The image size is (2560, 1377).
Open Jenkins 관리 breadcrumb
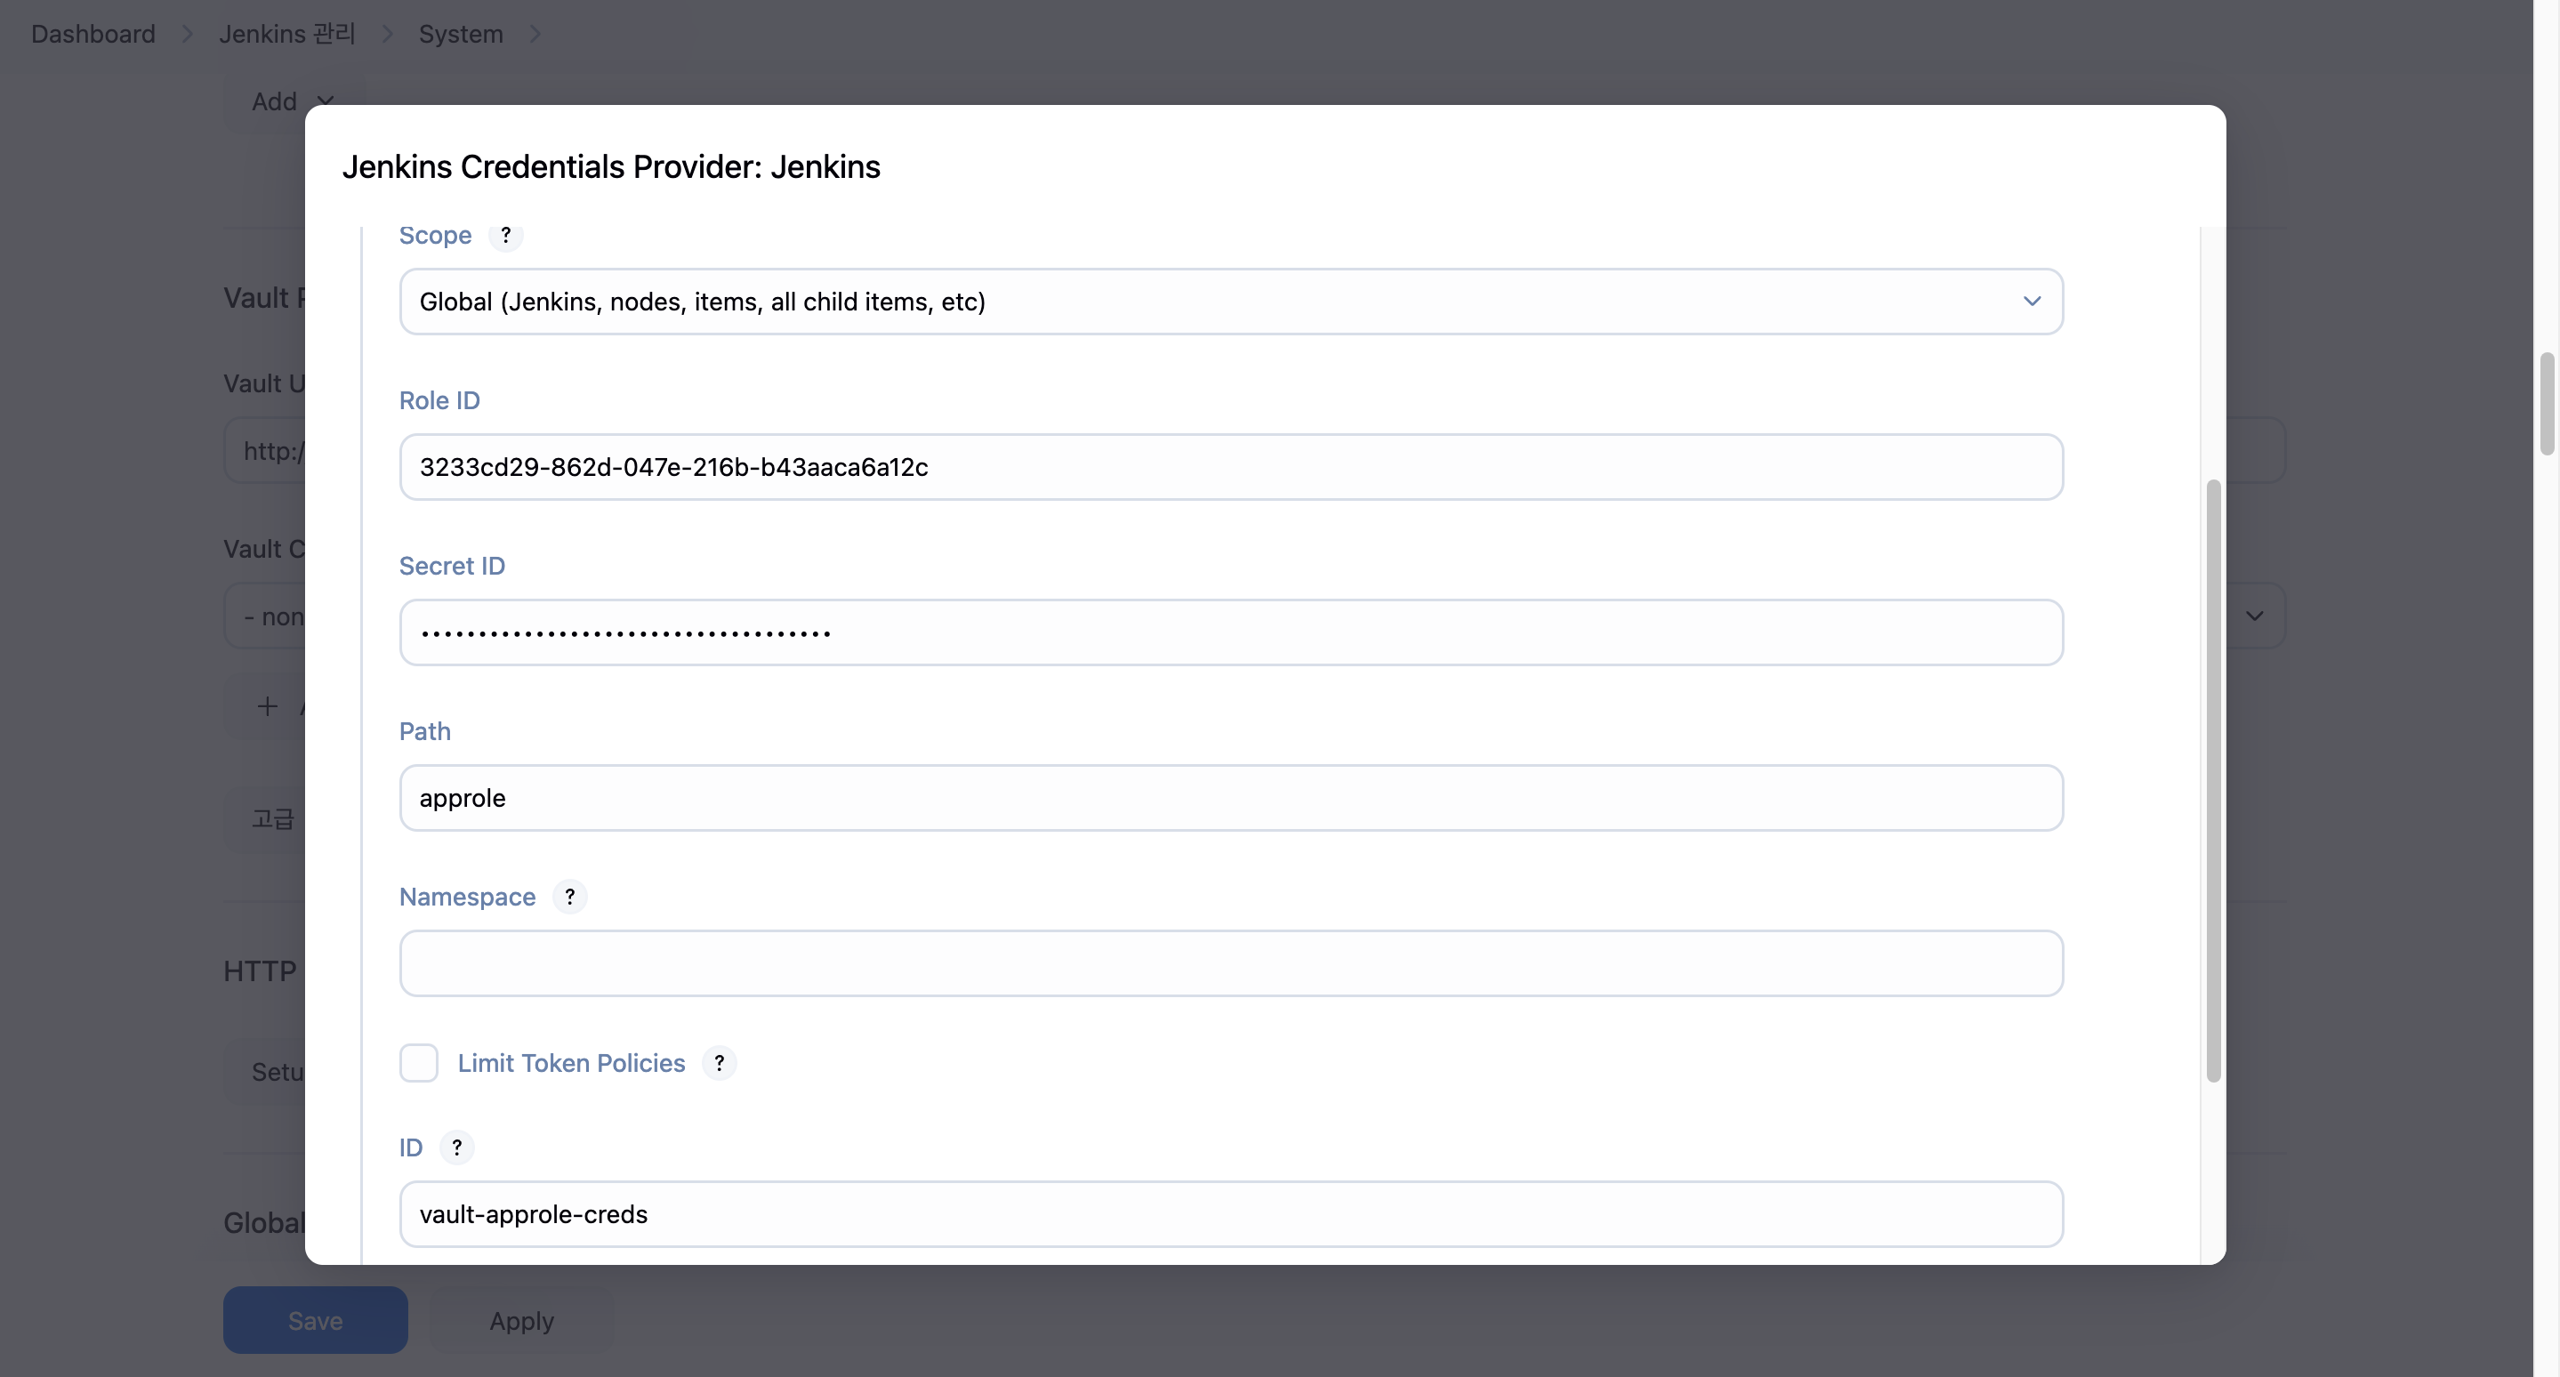[286, 34]
